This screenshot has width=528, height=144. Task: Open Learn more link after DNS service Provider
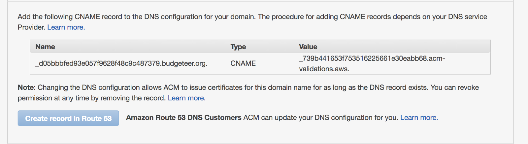66,27
